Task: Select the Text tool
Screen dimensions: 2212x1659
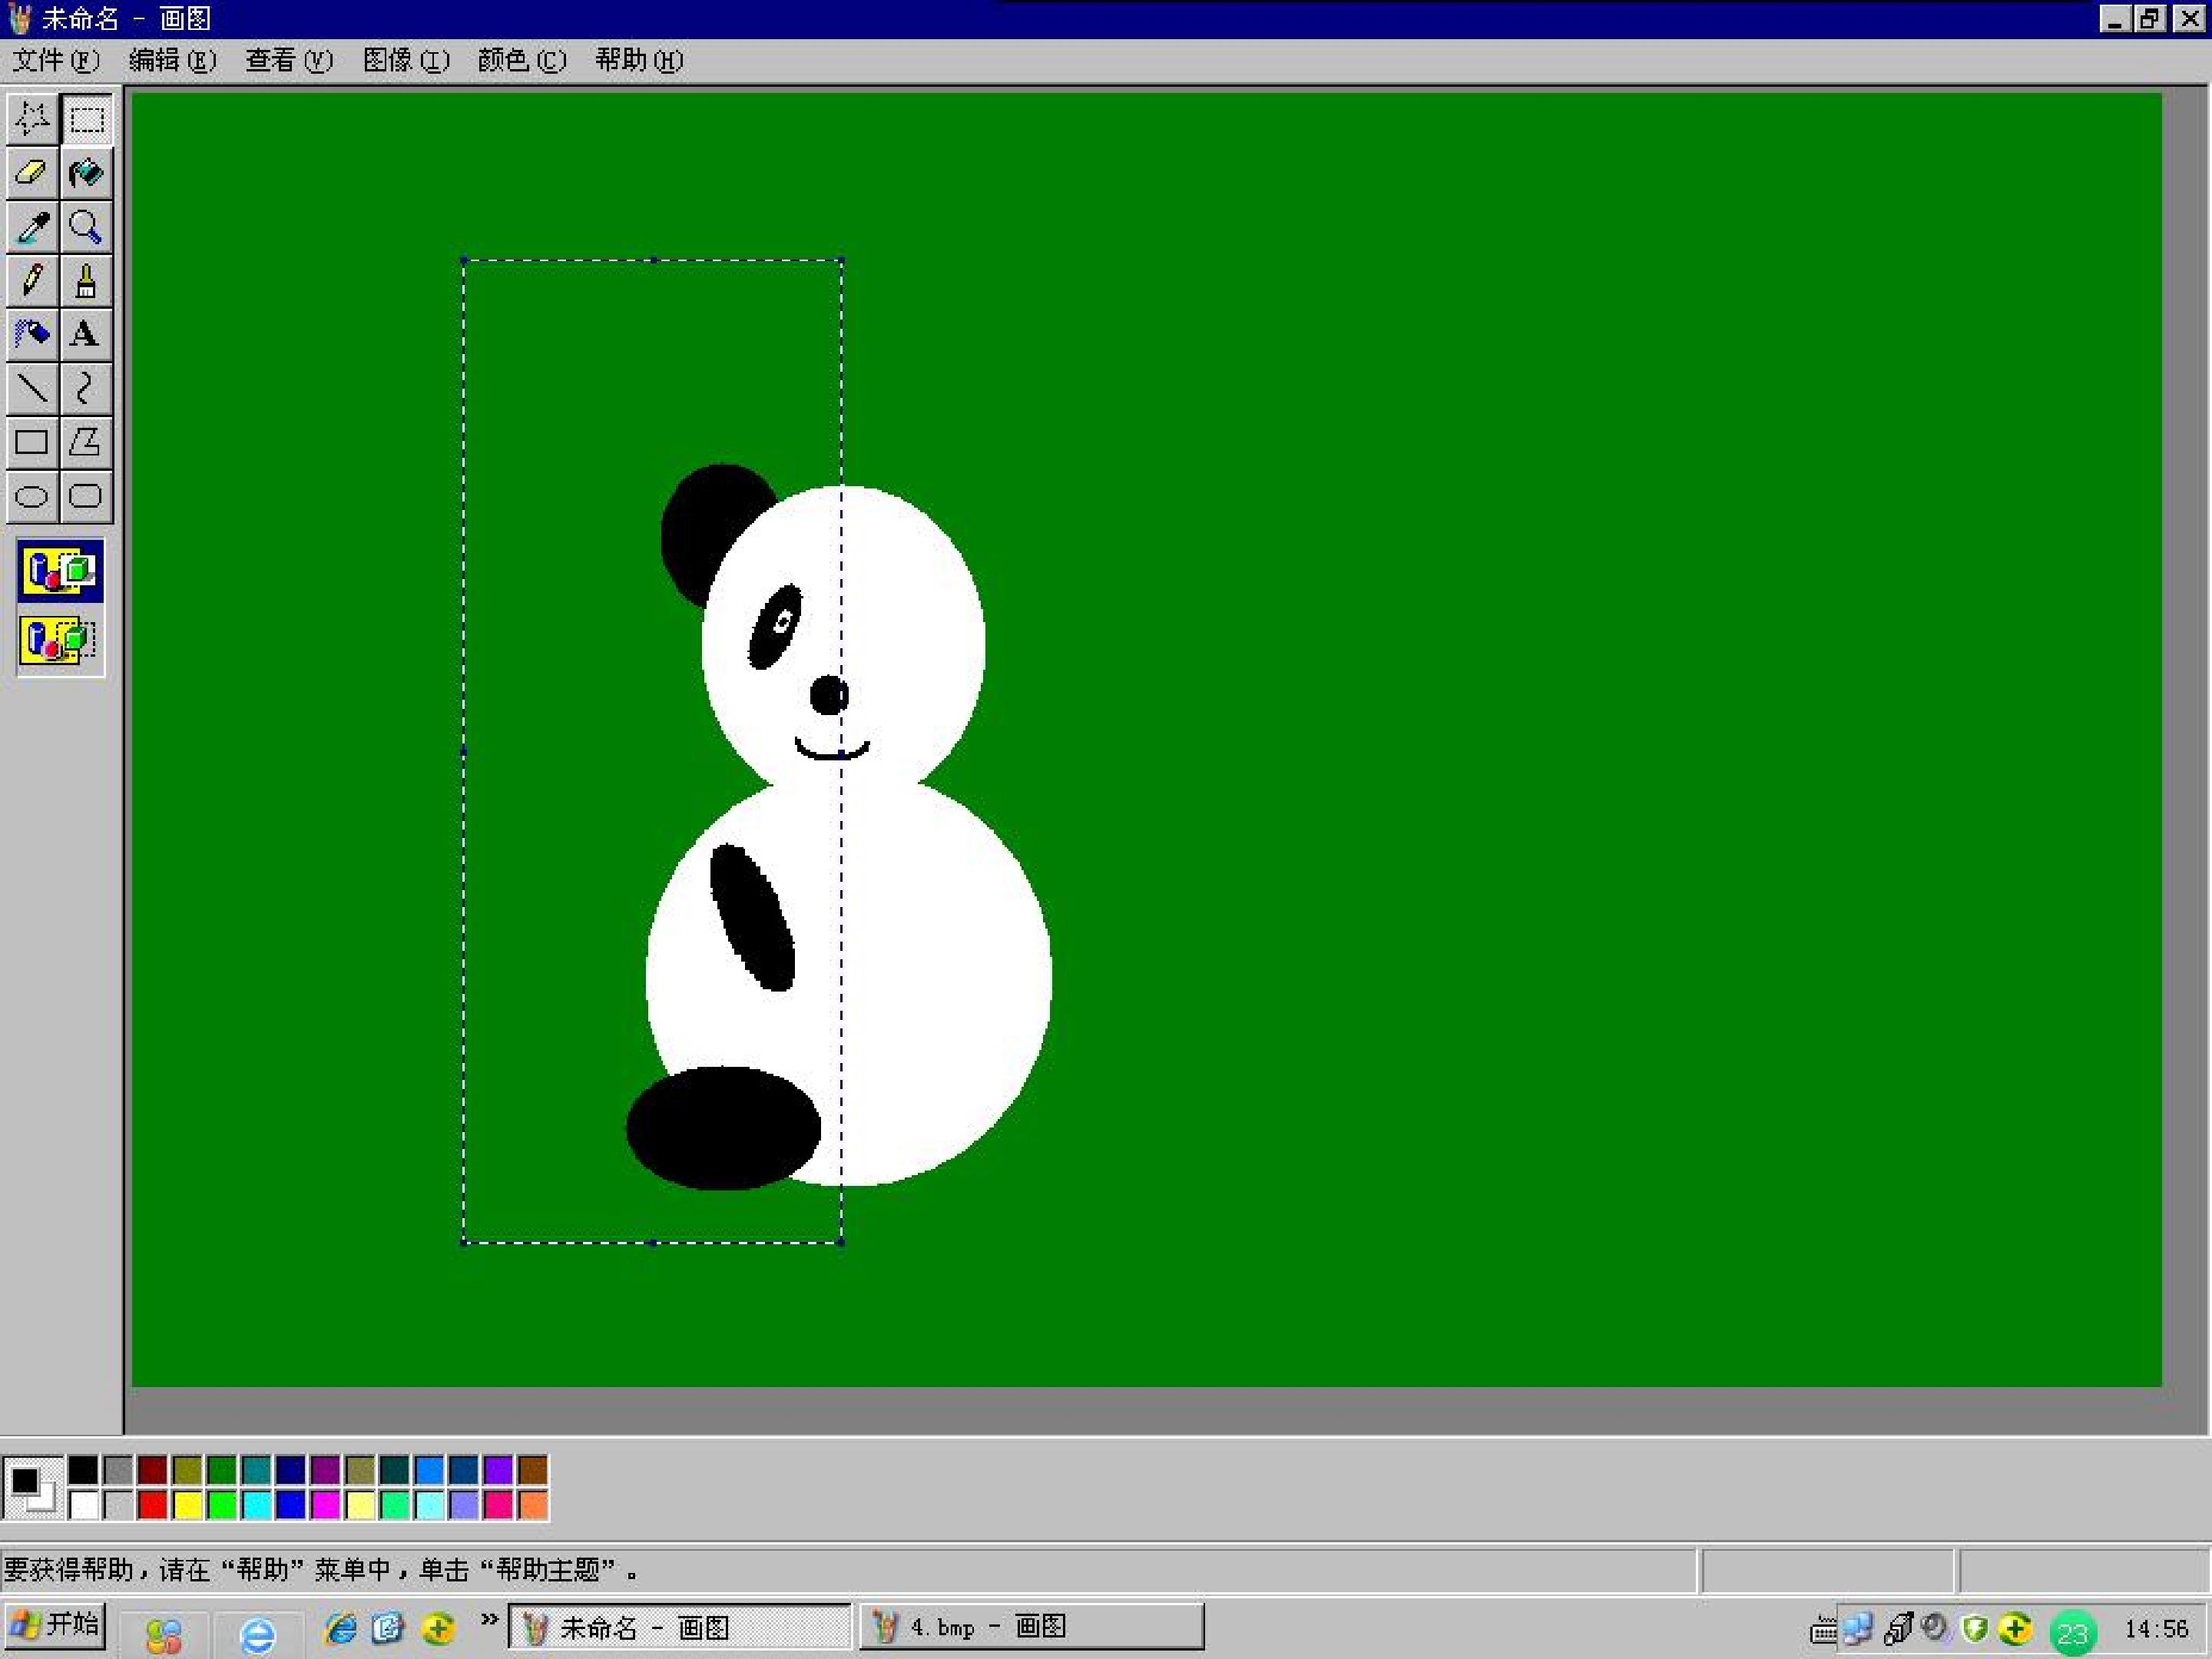Action: click(86, 334)
